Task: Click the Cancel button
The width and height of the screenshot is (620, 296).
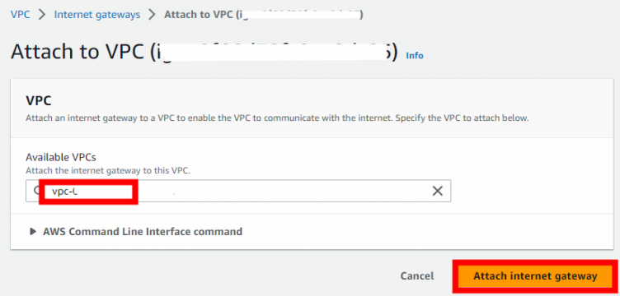Action: coord(416,275)
